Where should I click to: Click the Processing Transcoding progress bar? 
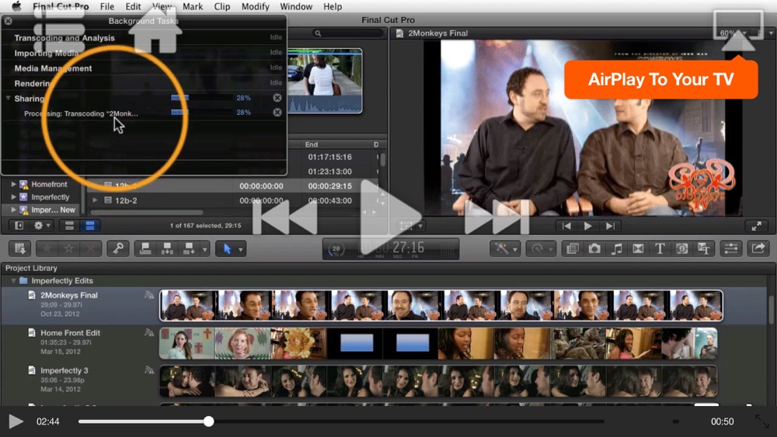click(201, 113)
